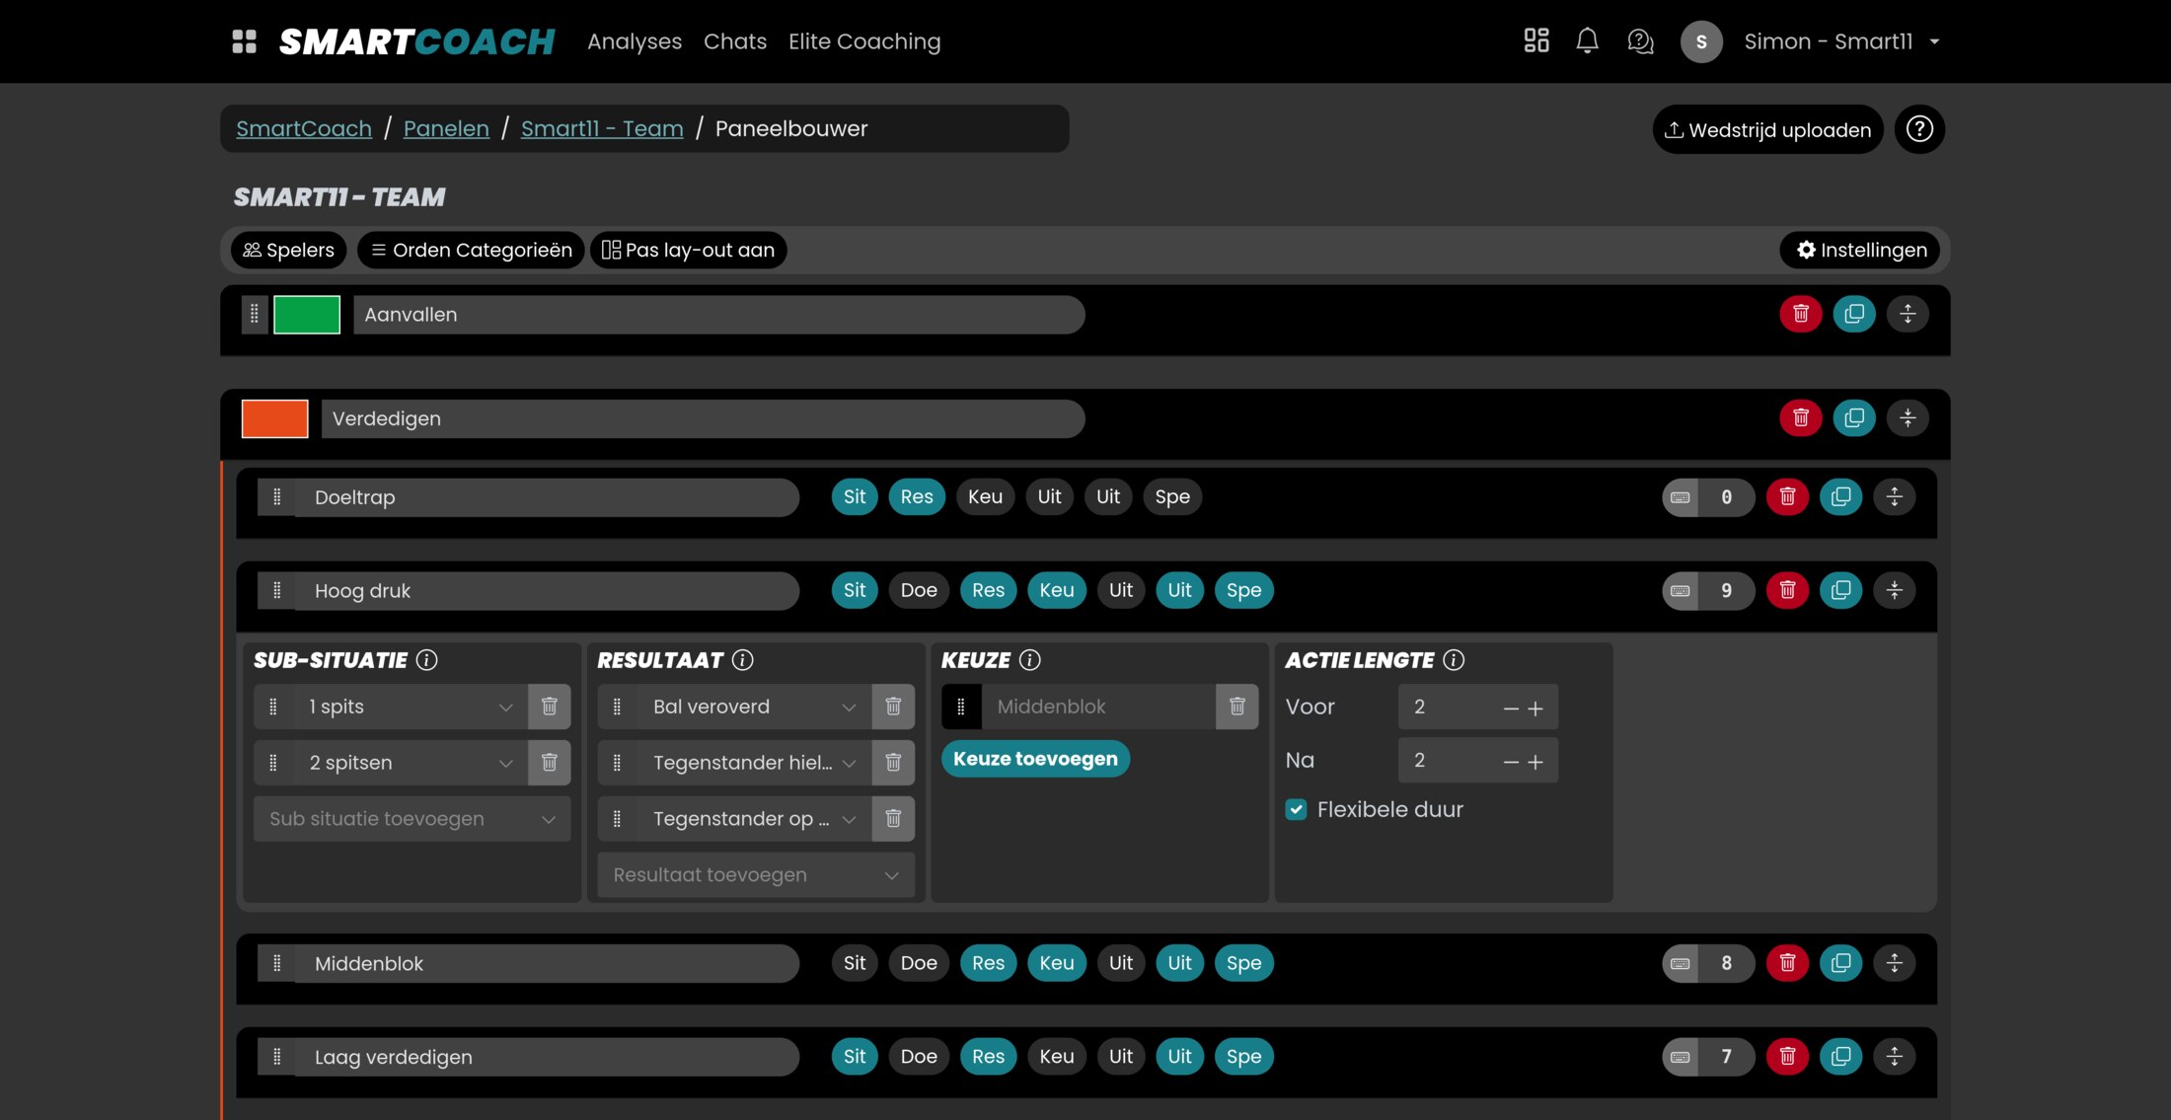Delete the Doeltrap action

1787,497
